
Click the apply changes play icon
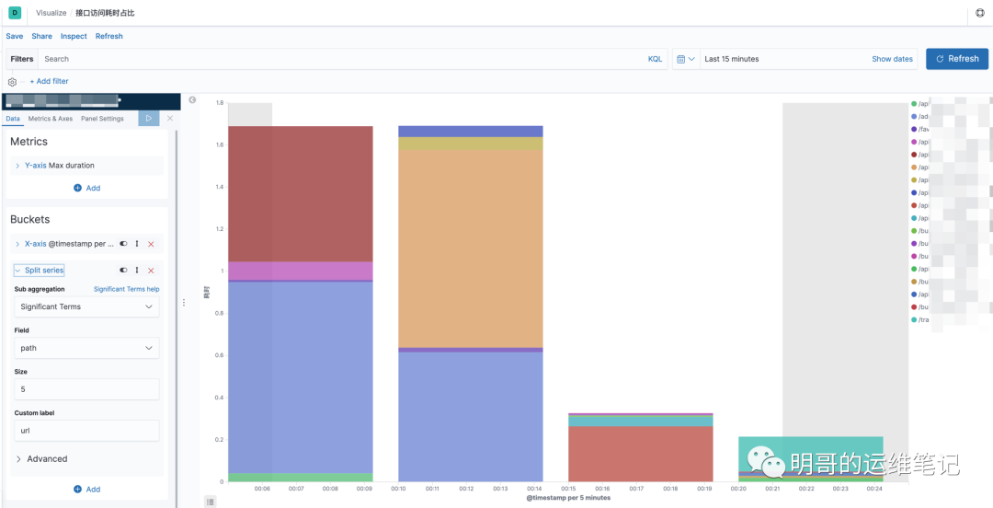point(149,118)
